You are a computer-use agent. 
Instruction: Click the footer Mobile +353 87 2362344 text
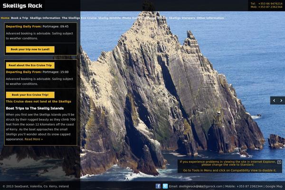[244, 186]
